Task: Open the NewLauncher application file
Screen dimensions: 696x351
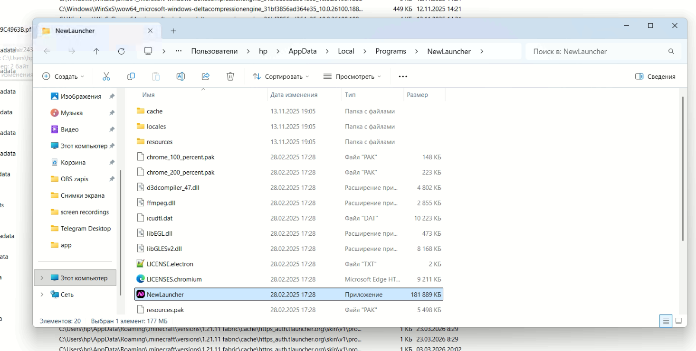Action: coord(289,295)
